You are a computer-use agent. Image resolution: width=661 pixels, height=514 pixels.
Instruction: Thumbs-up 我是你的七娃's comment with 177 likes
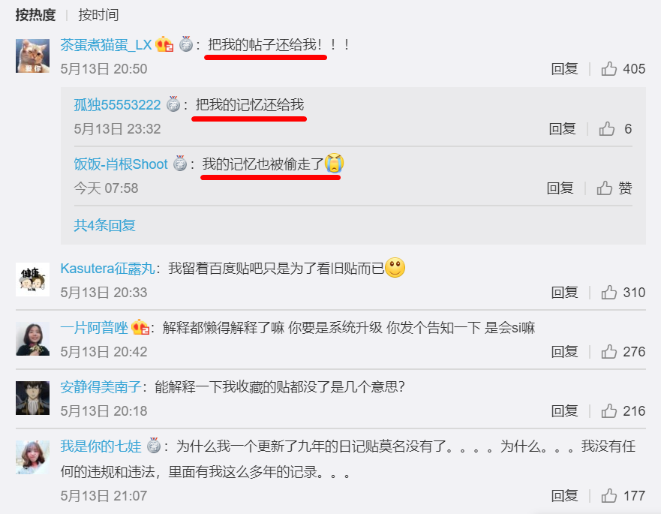pyautogui.click(x=609, y=496)
